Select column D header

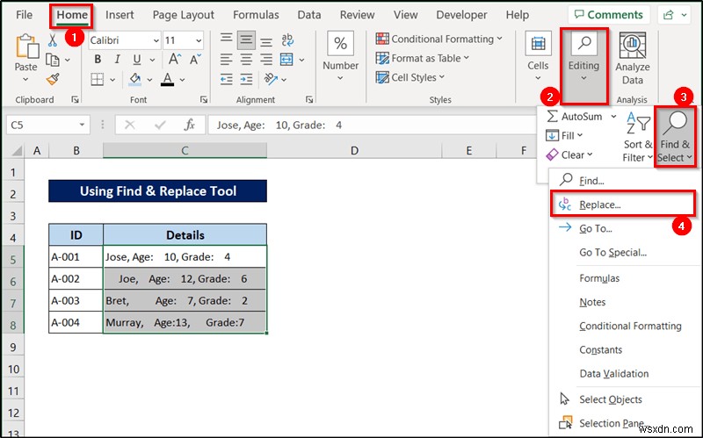[354, 150]
